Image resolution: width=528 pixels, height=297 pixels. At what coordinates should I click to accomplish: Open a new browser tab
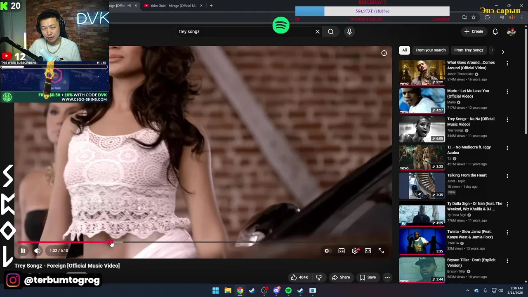click(211, 6)
